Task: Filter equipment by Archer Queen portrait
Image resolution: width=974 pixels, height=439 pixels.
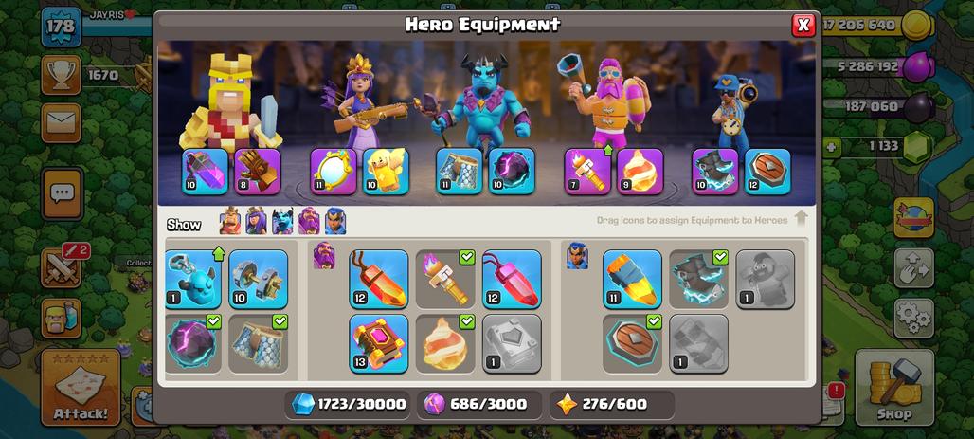Action: click(x=256, y=221)
